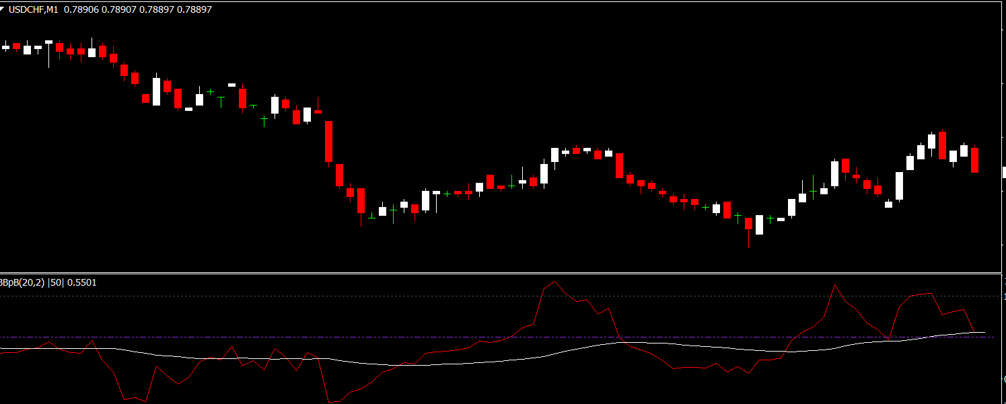Screen dimensions: 1006x404
Task: Click the white candle with long lower wick
Action: click(x=48, y=54)
